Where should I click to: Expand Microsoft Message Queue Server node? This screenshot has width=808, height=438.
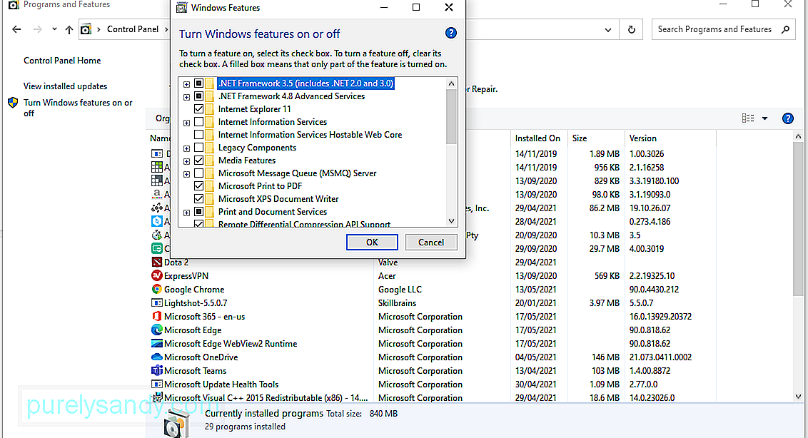point(186,174)
